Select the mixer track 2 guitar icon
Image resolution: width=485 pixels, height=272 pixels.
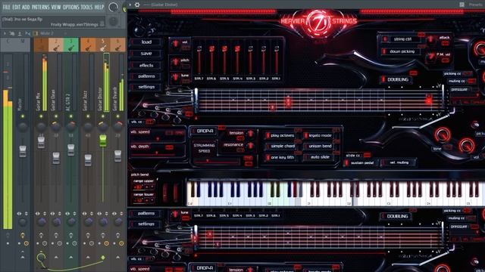(56, 48)
